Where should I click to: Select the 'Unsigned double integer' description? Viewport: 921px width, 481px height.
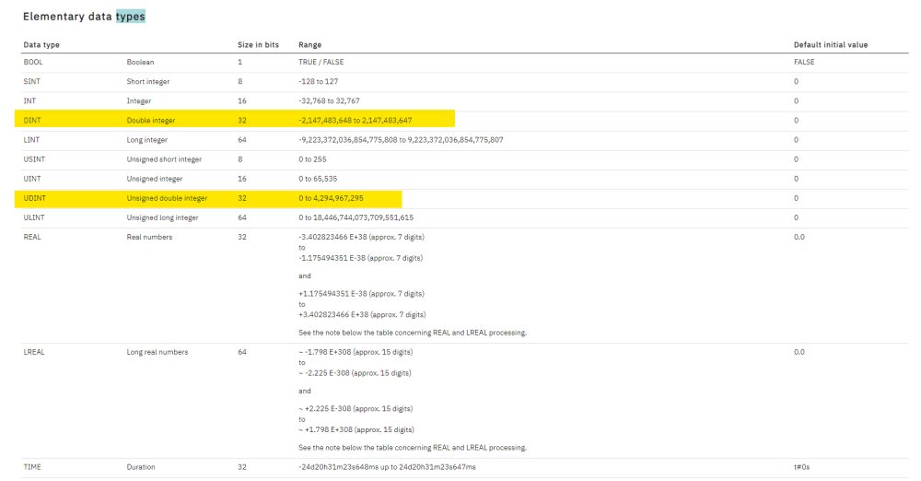coord(167,198)
